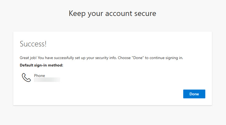Click the phrase "successfully set up" in the message
Screen dimensions: 226x125
[x=68, y=58]
